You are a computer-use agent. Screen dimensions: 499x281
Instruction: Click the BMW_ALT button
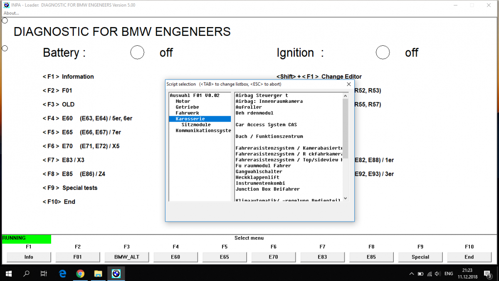126,257
